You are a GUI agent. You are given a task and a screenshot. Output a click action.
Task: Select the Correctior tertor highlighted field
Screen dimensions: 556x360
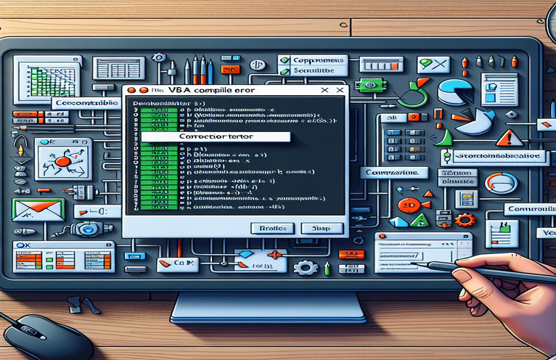[x=215, y=136]
